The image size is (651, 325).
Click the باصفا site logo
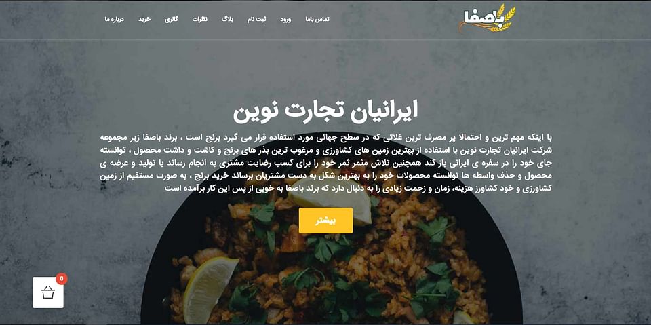coord(487,19)
